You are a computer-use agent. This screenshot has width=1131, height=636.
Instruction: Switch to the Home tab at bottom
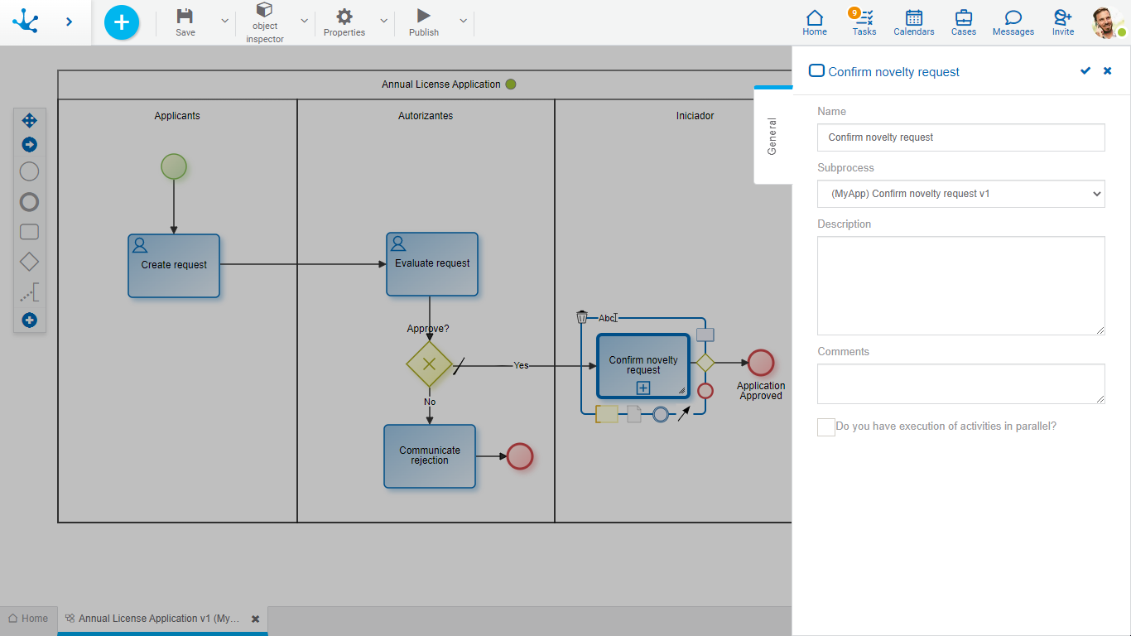click(29, 619)
